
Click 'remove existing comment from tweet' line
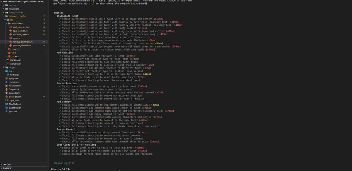[x=102, y=132]
